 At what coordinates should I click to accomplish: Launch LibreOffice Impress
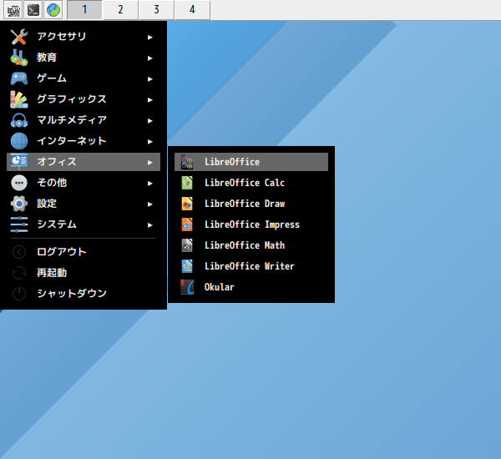(x=251, y=224)
